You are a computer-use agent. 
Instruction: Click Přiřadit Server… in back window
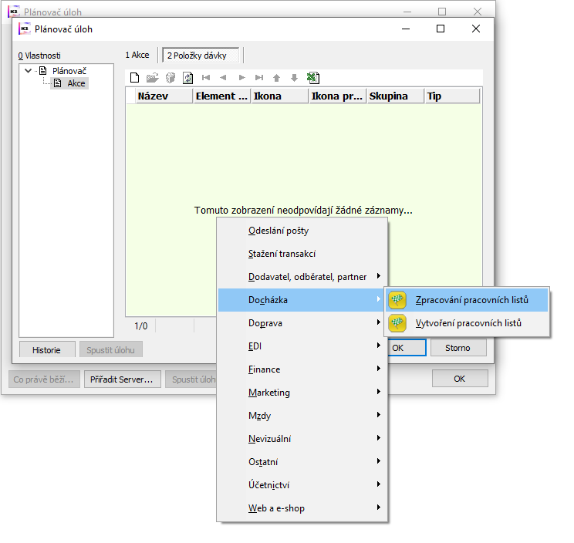pos(122,379)
